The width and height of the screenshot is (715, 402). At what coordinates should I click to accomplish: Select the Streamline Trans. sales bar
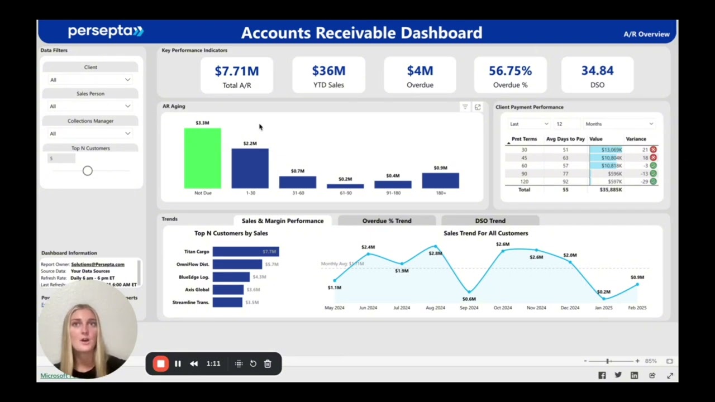[227, 302]
